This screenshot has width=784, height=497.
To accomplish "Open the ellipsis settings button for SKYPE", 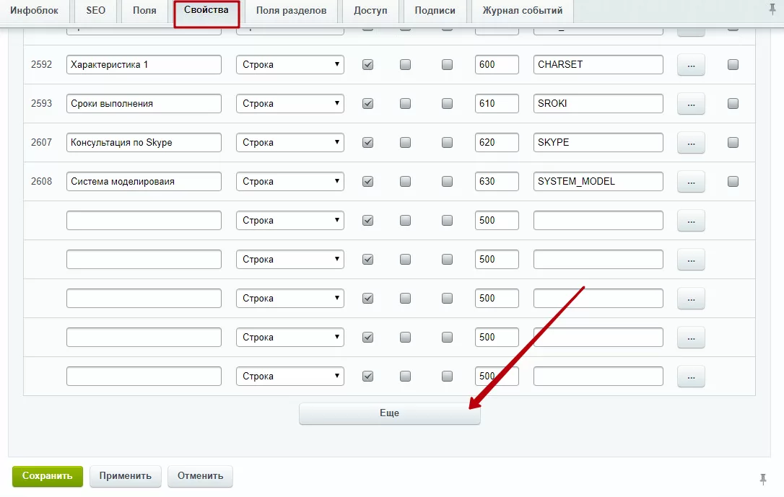I will pos(691,143).
